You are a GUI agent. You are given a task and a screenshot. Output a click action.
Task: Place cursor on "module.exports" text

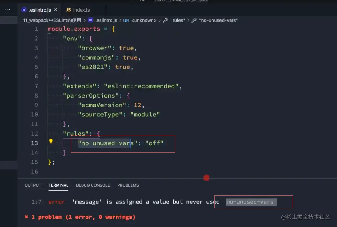click(x=74, y=29)
